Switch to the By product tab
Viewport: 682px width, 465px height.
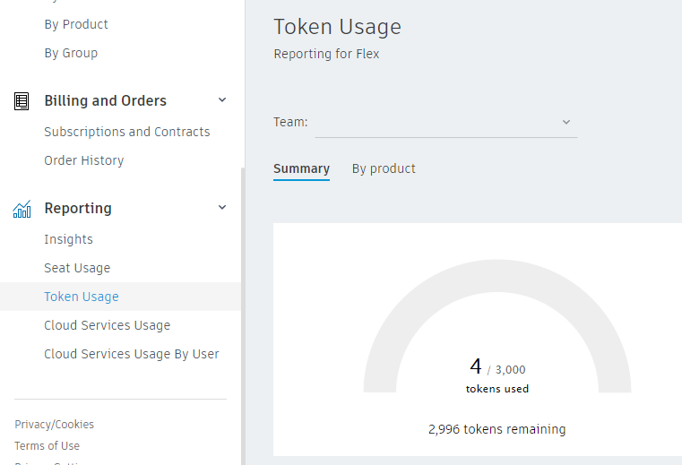coord(384,168)
